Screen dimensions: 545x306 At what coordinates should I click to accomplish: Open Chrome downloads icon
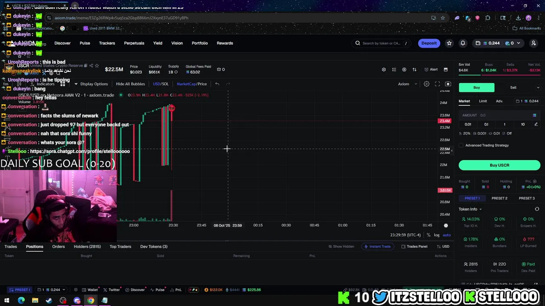coord(518,18)
